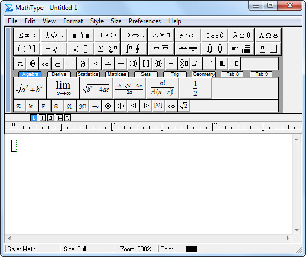Open products and set theory templates palette
Viewport: 306px width, 257px height.
tap(215, 48)
